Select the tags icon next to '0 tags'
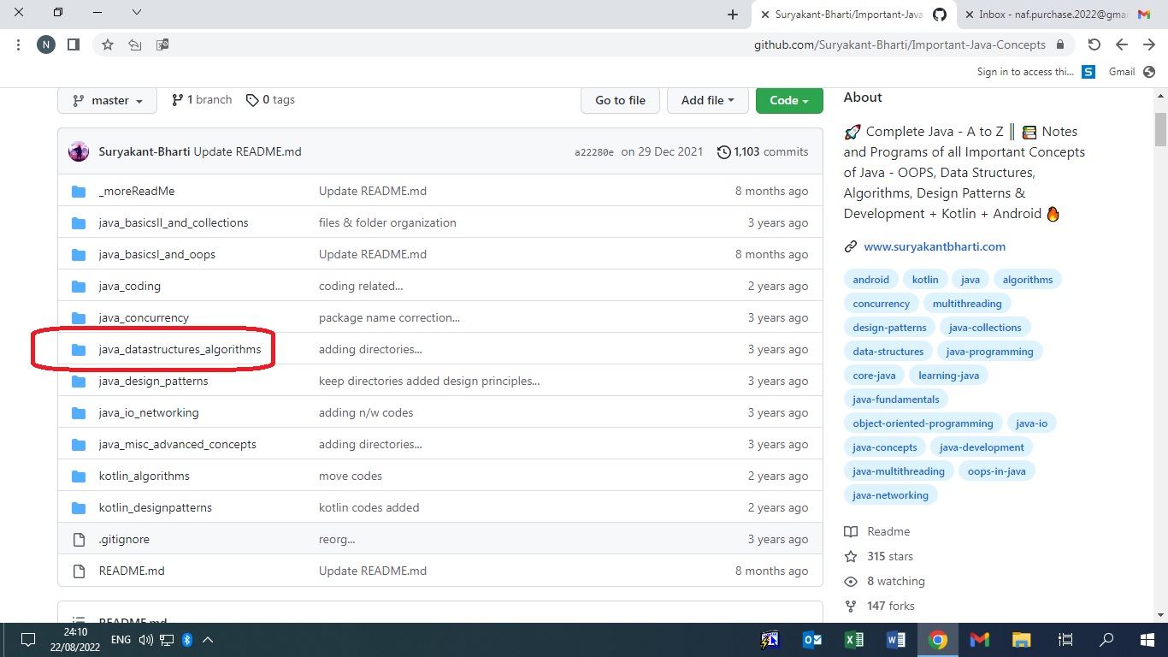 coord(253,99)
